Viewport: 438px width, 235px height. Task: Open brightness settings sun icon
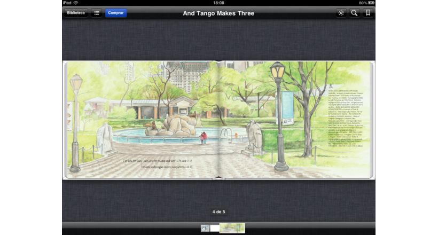pos(341,13)
